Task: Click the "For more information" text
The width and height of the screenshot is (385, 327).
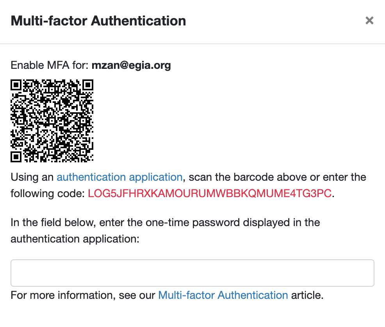Action: [x=61, y=295]
